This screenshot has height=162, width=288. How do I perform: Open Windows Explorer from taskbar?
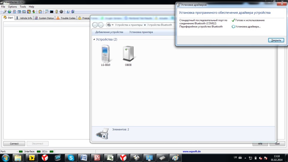pyautogui.click(x=18, y=158)
